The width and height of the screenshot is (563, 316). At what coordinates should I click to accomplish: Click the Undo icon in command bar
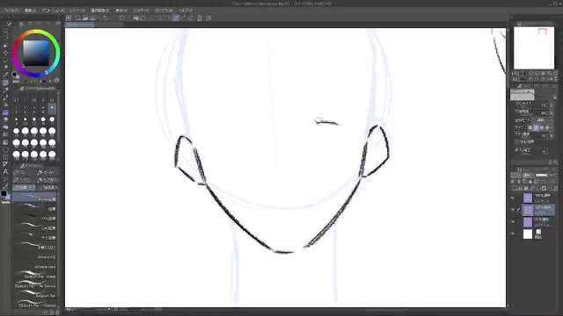click(106, 18)
